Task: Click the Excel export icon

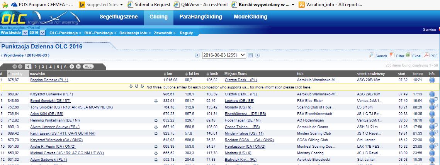Action: (x=408, y=55)
